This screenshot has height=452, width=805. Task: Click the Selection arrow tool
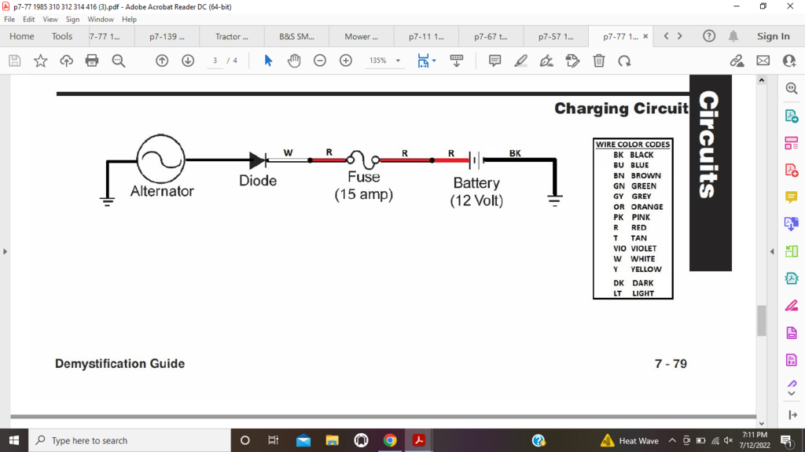[x=268, y=61]
